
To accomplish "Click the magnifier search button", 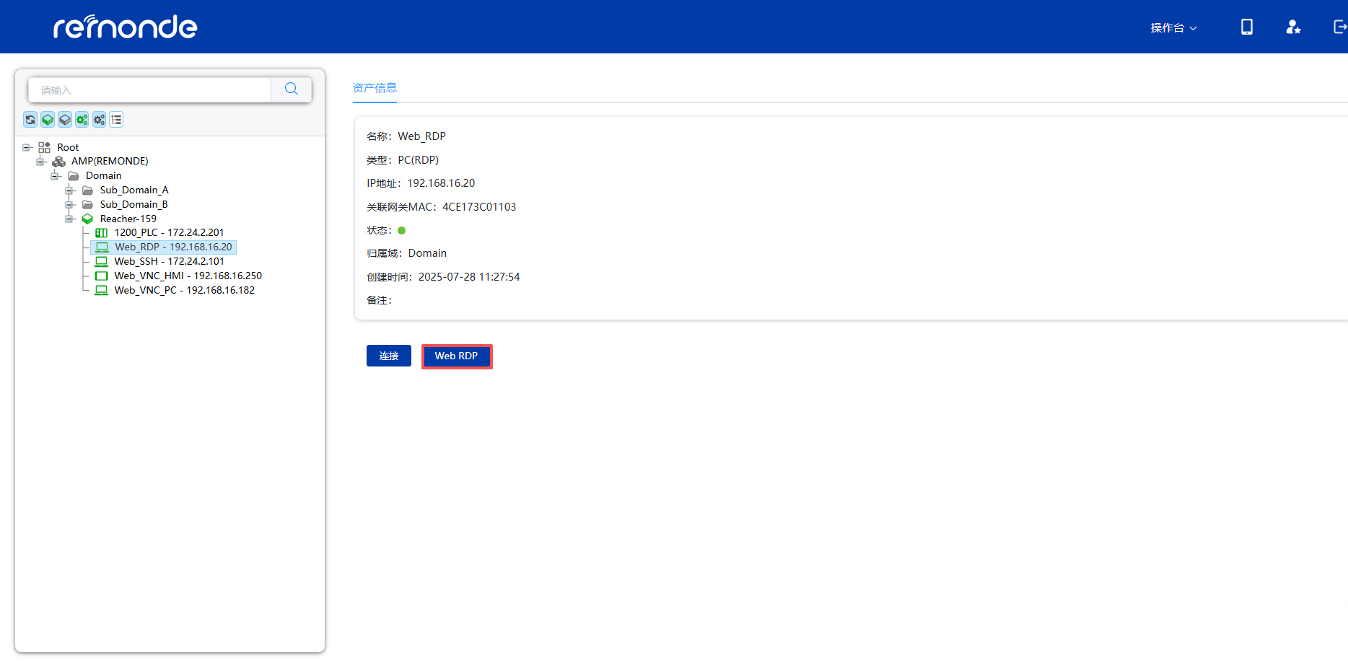I will (292, 89).
